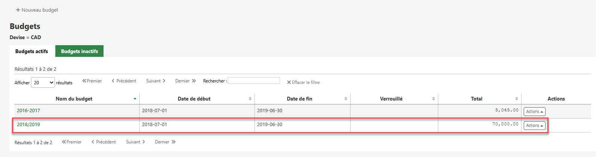Click the Verrouillé column sort icon
The width and height of the screenshot is (596, 157).
433,99
